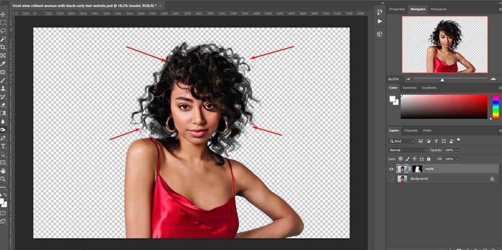Image resolution: width=502 pixels, height=250 pixels.
Task: Select the Clone Stamp tool
Action: tap(3, 89)
